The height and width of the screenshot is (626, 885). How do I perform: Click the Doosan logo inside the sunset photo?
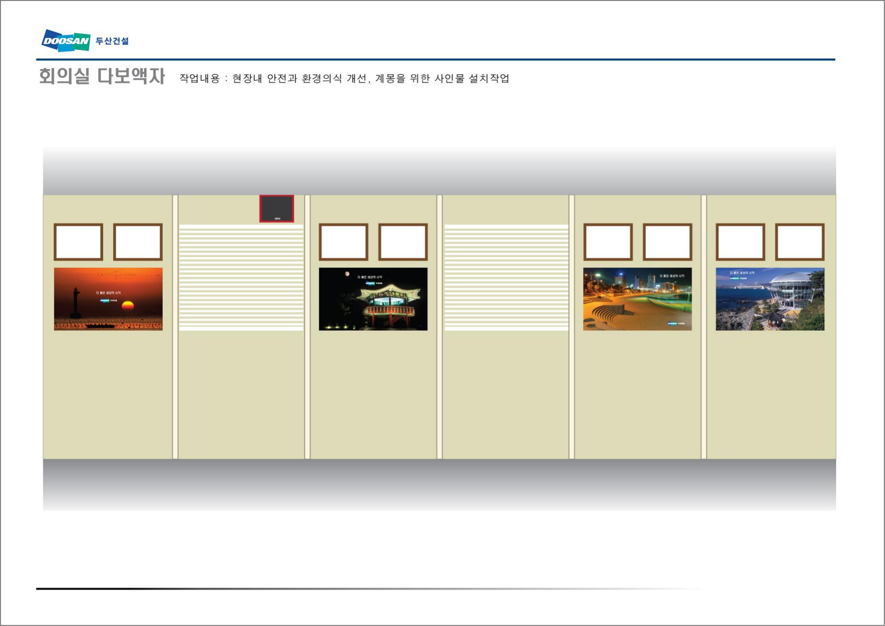tap(105, 301)
